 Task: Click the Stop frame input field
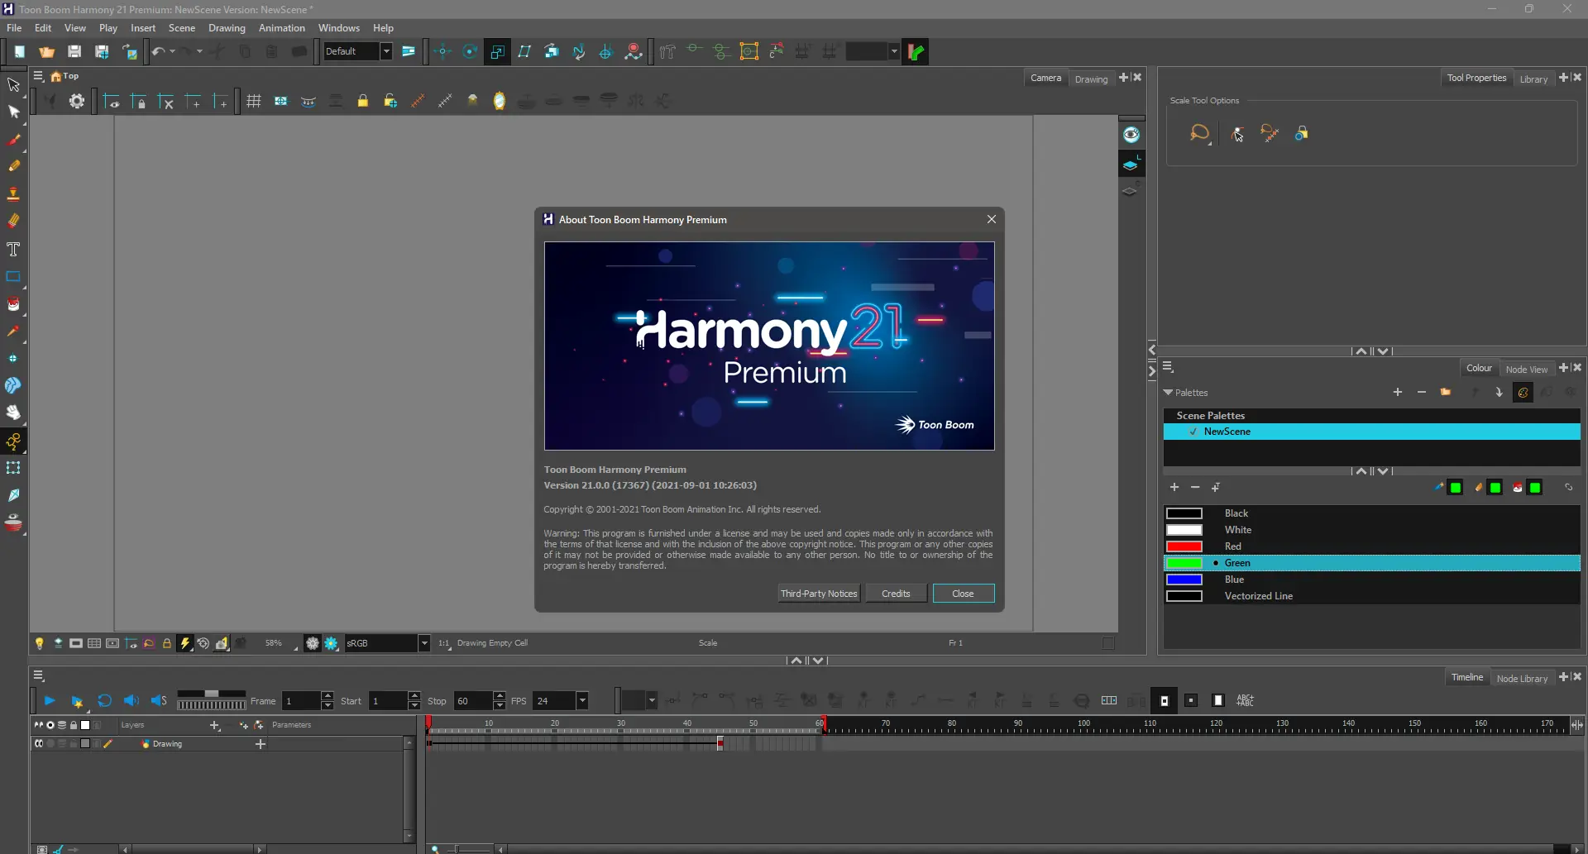tap(473, 701)
